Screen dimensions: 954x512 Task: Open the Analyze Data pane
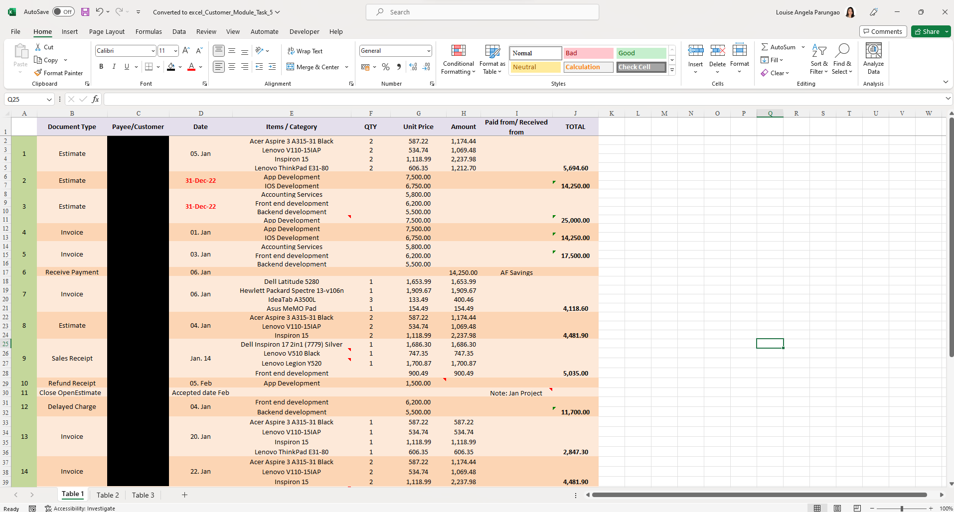(874, 59)
